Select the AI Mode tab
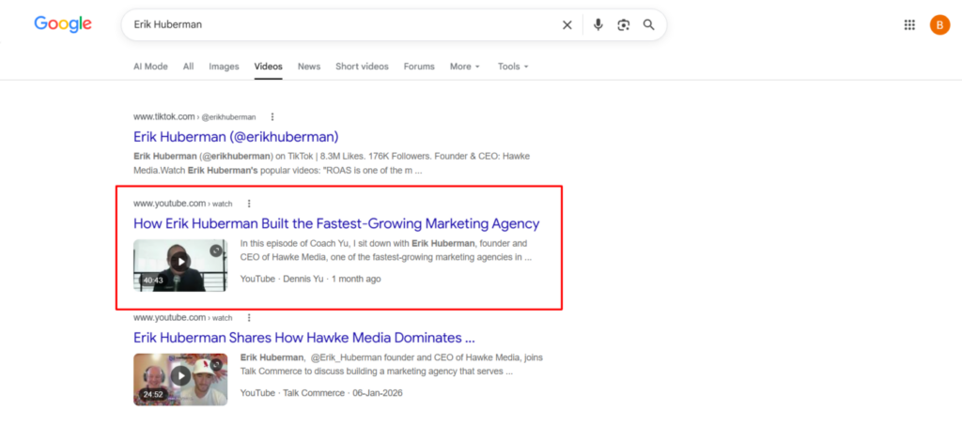The height and width of the screenshot is (425, 962). (150, 66)
